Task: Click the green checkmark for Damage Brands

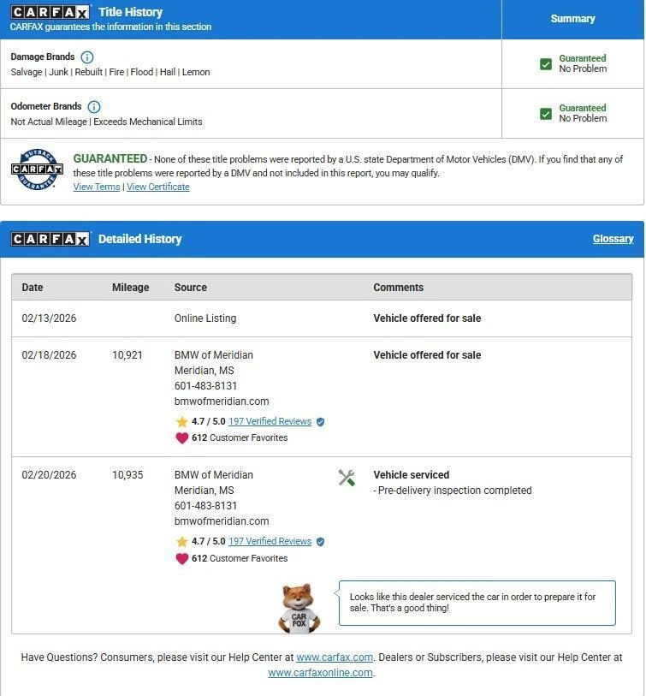Action: (x=546, y=64)
